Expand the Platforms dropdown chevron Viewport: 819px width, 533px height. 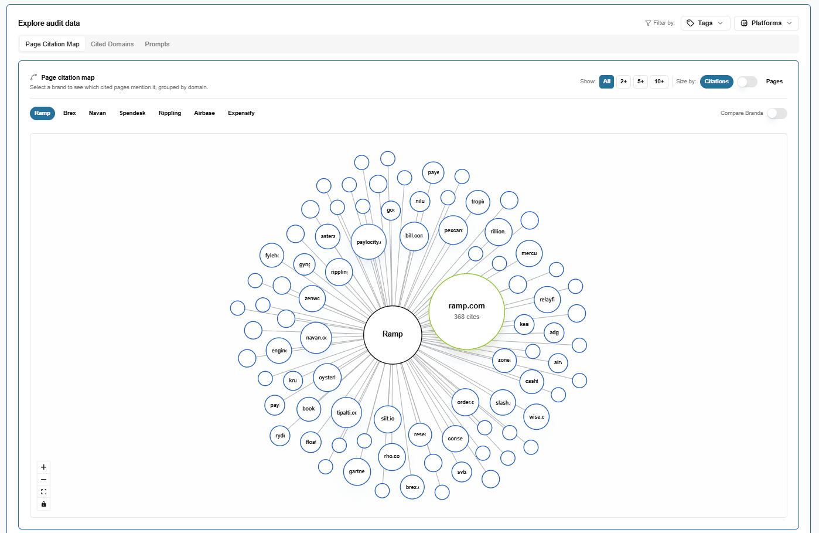click(x=789, y=23)
